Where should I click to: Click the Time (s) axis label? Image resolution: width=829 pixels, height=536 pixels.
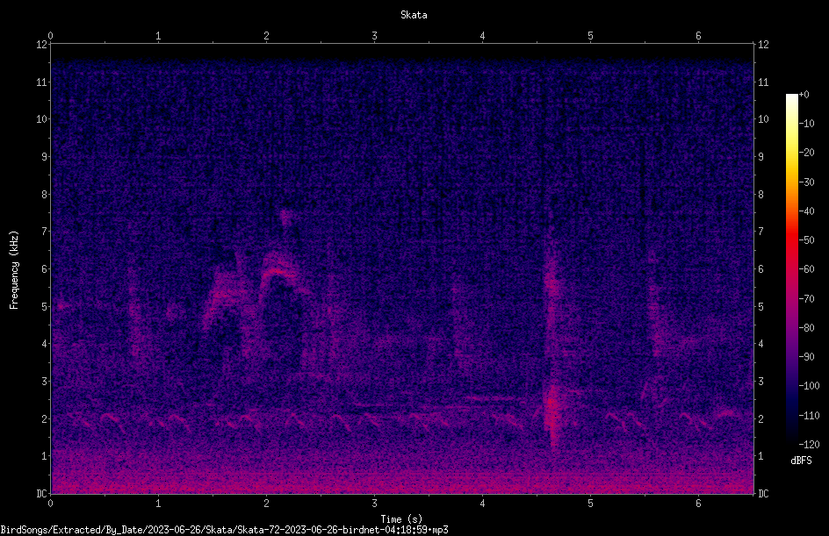pos(401,519)
